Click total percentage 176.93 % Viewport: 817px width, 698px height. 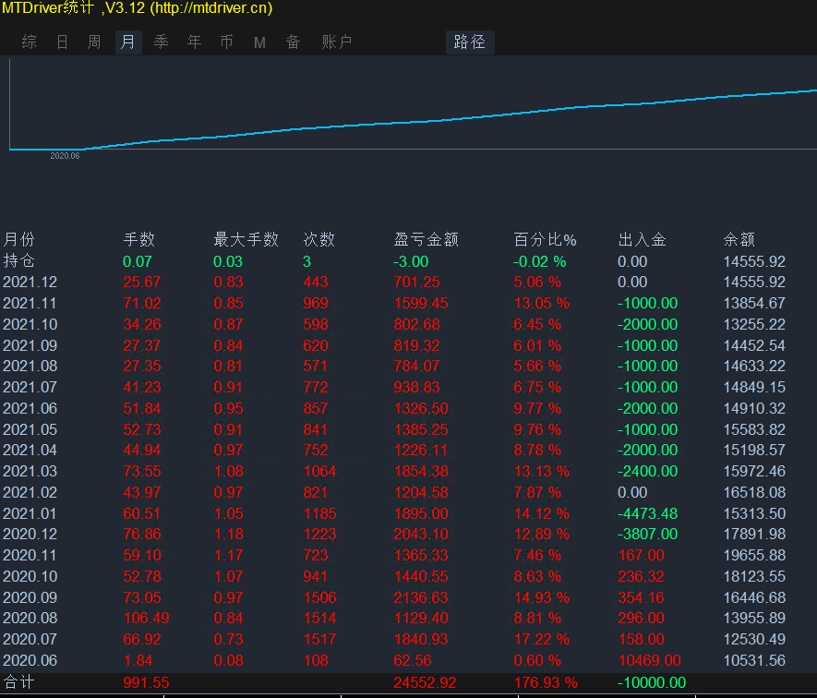(x=547, y=682)
